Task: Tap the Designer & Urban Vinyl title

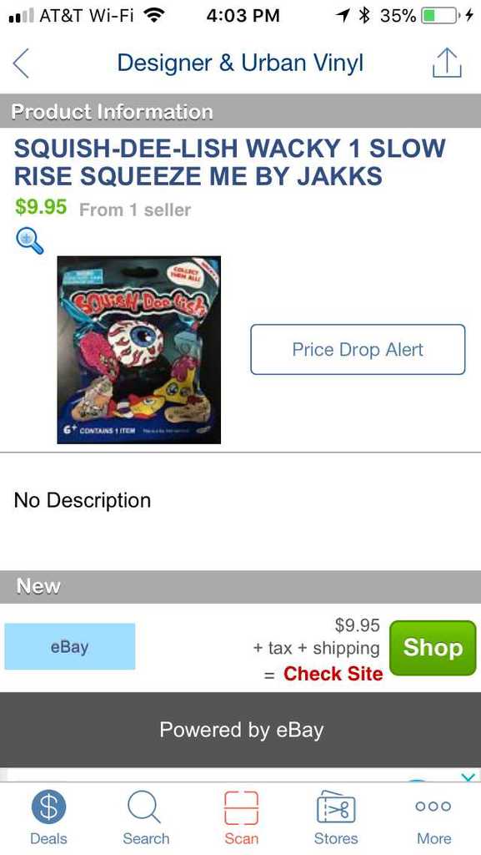Action: pyautogui.click(x=240, y=63)
